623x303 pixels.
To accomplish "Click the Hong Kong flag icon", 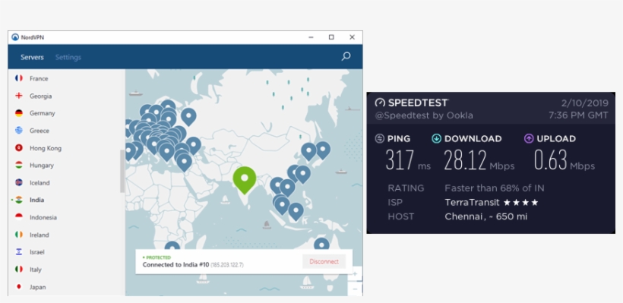I will click(x=19, y=148).
